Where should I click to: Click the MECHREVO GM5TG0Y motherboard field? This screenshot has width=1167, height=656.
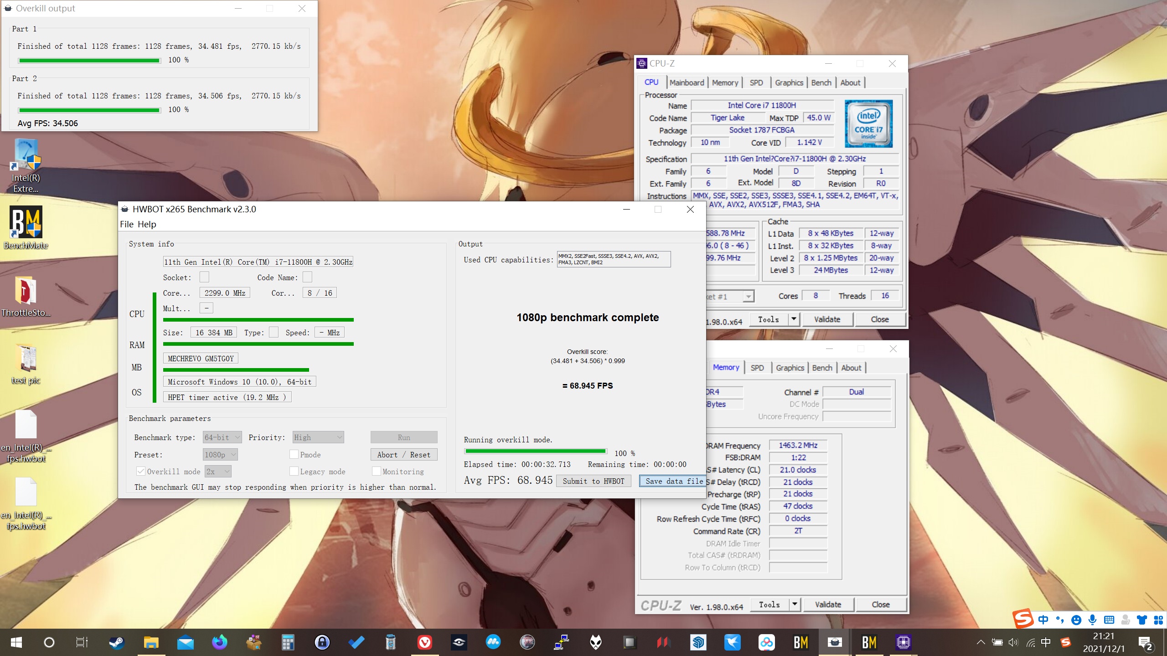click(x=201, y=359)
